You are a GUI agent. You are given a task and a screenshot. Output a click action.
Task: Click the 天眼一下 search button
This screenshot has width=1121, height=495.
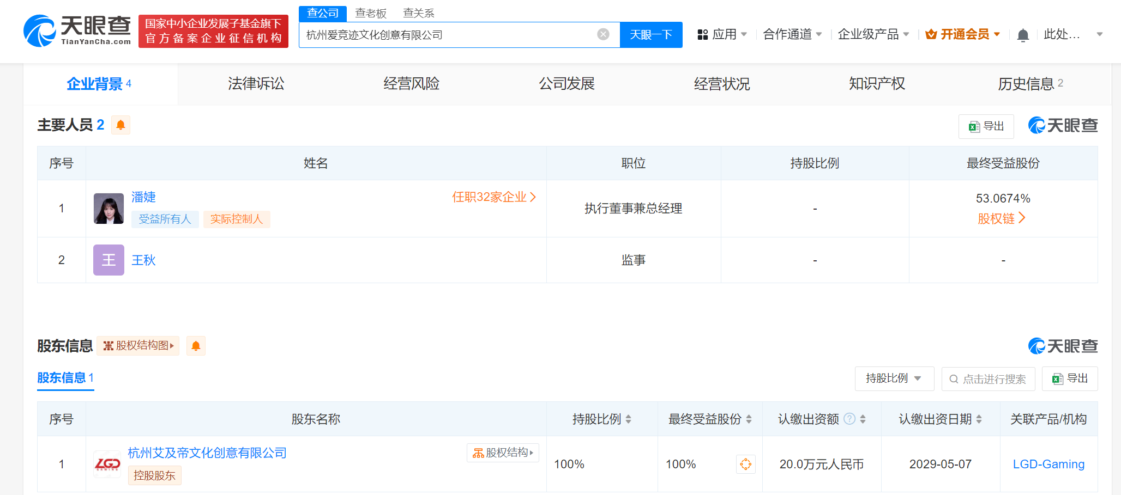coord(651,34)
